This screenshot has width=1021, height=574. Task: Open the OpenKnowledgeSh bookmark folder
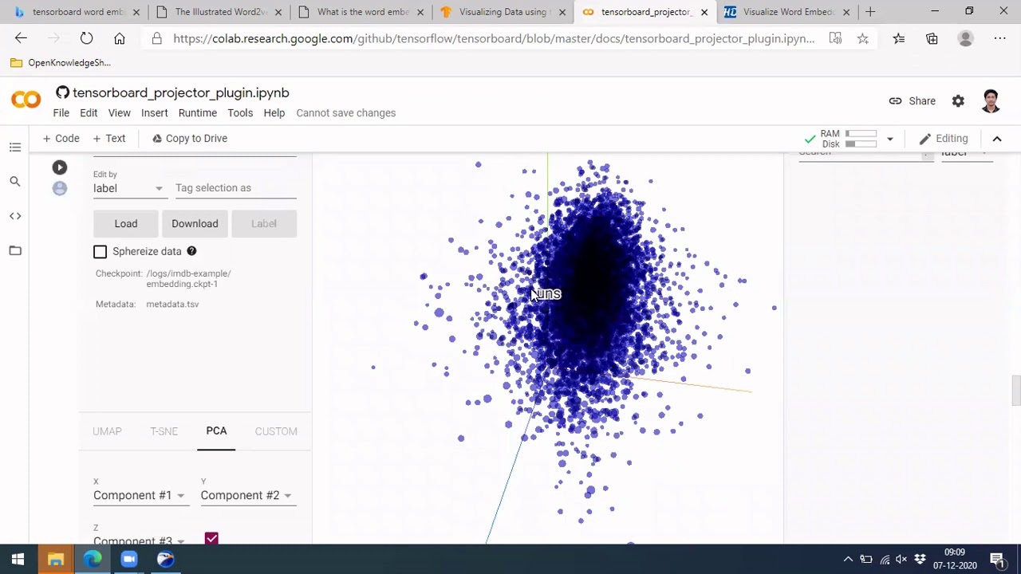61,63
